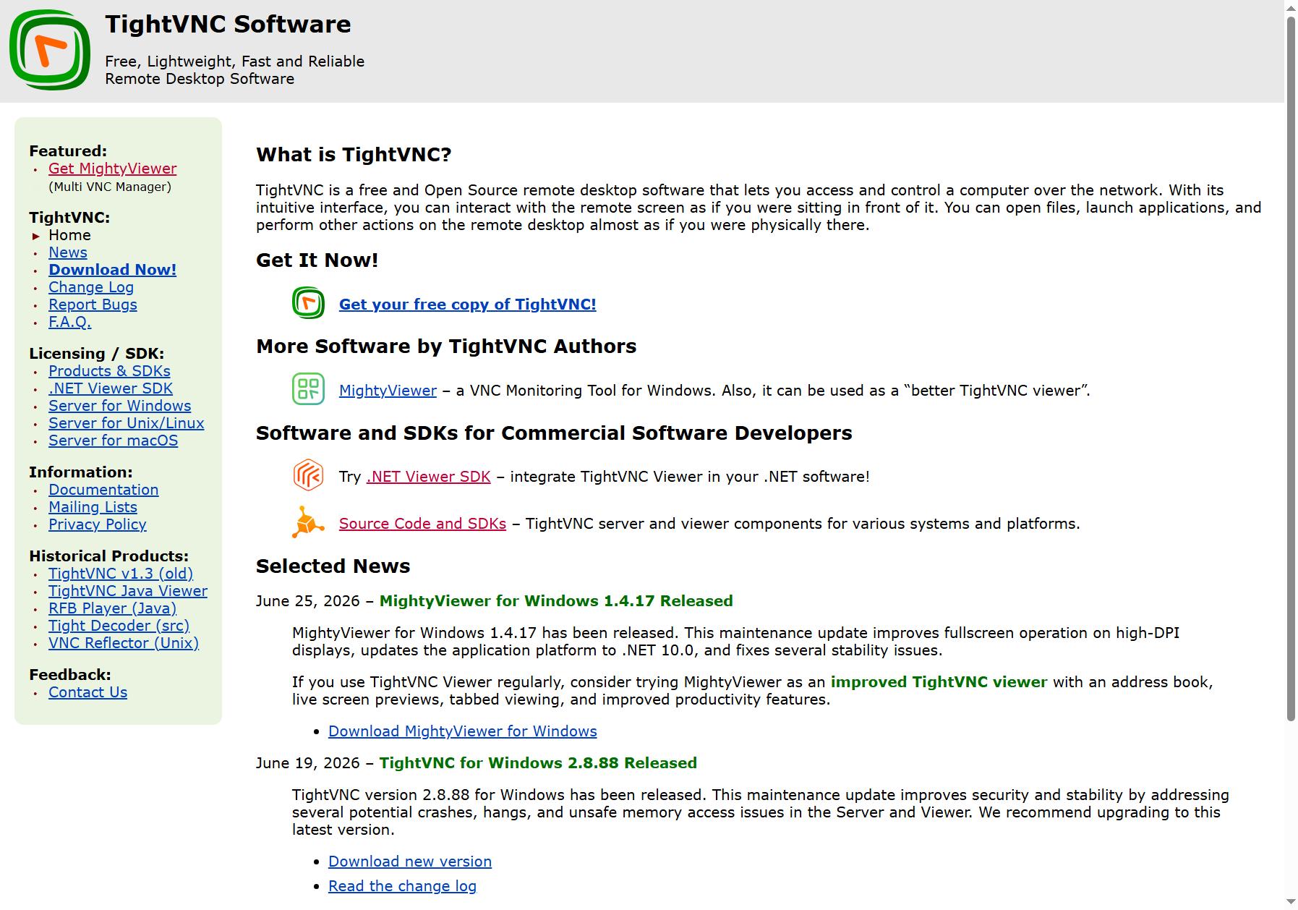Click the TightVNC for Windows 2.8.88 Released headline
This screenshot has width=1298, height=910.
coord(538,763)
